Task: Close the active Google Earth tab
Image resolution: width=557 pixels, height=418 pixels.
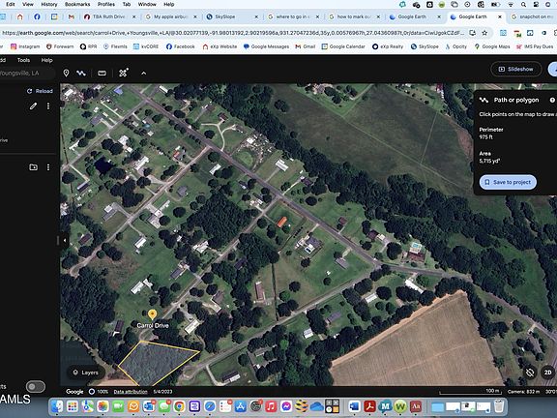Action: click(499, 16)
